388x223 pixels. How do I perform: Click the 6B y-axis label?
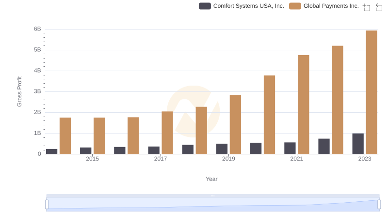(x=37, y=29)
